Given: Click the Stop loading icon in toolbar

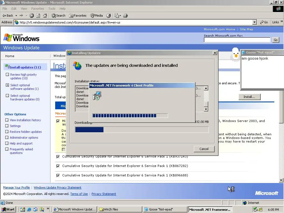Looking at the screenshot, I should coord(32,16).
